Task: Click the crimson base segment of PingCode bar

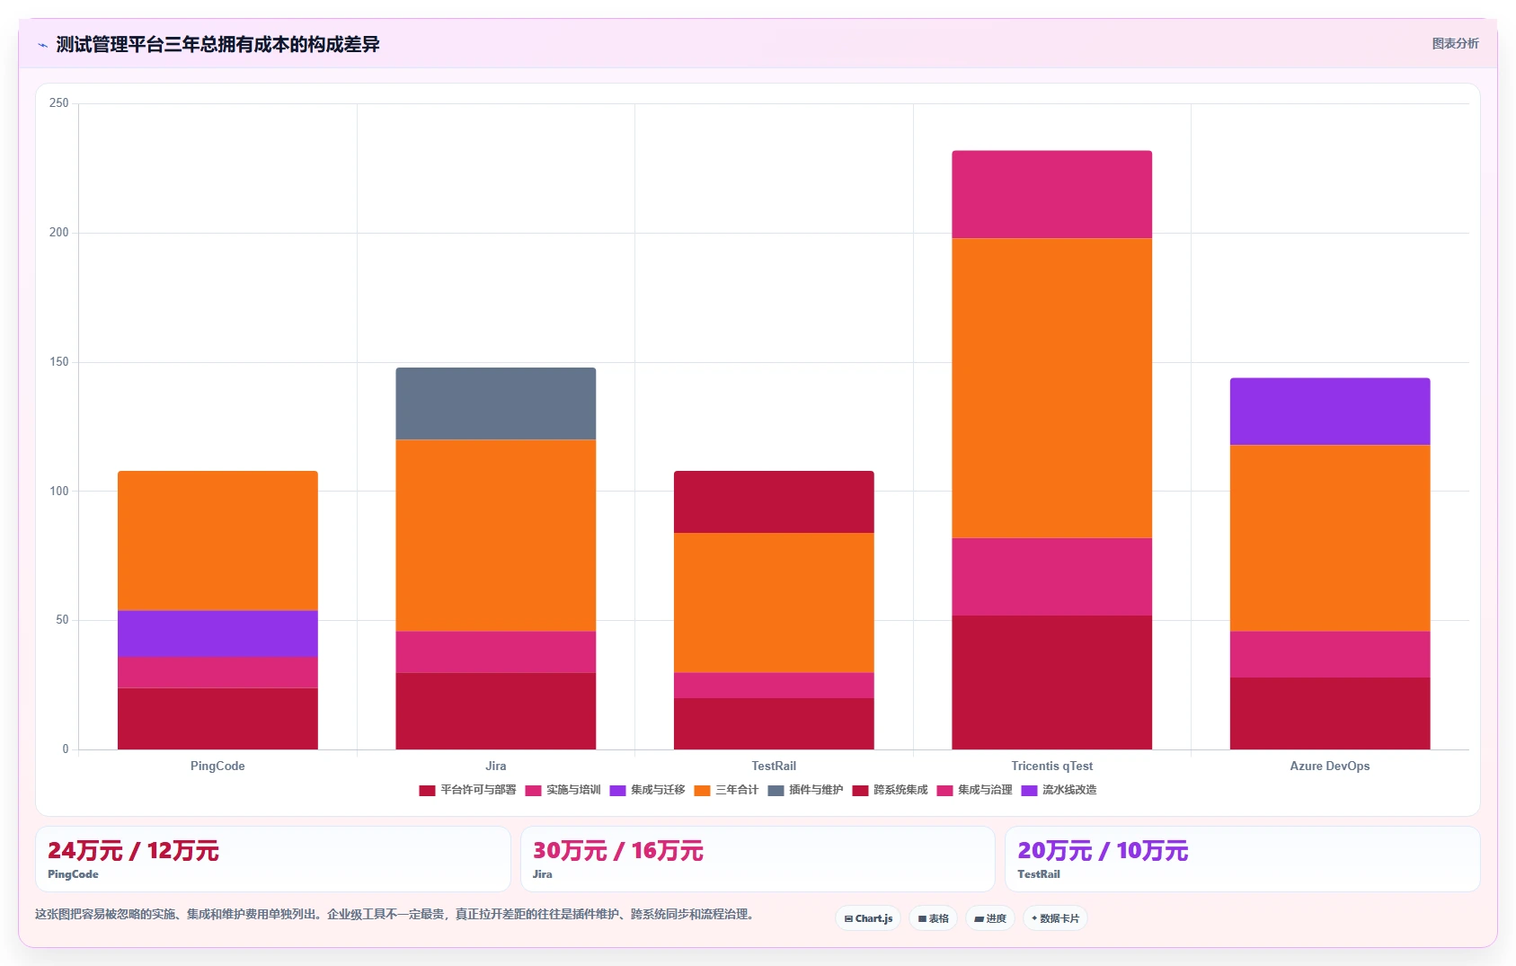Action: coord(217,719)
